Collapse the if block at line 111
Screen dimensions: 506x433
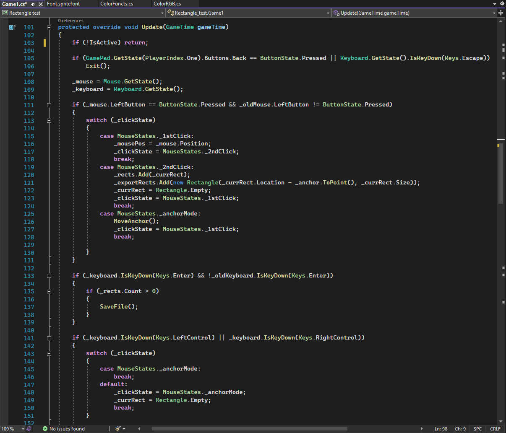click(49, 105)
